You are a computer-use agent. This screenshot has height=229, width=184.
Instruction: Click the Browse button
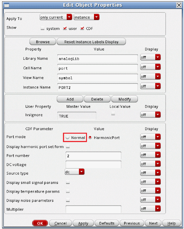43,42
